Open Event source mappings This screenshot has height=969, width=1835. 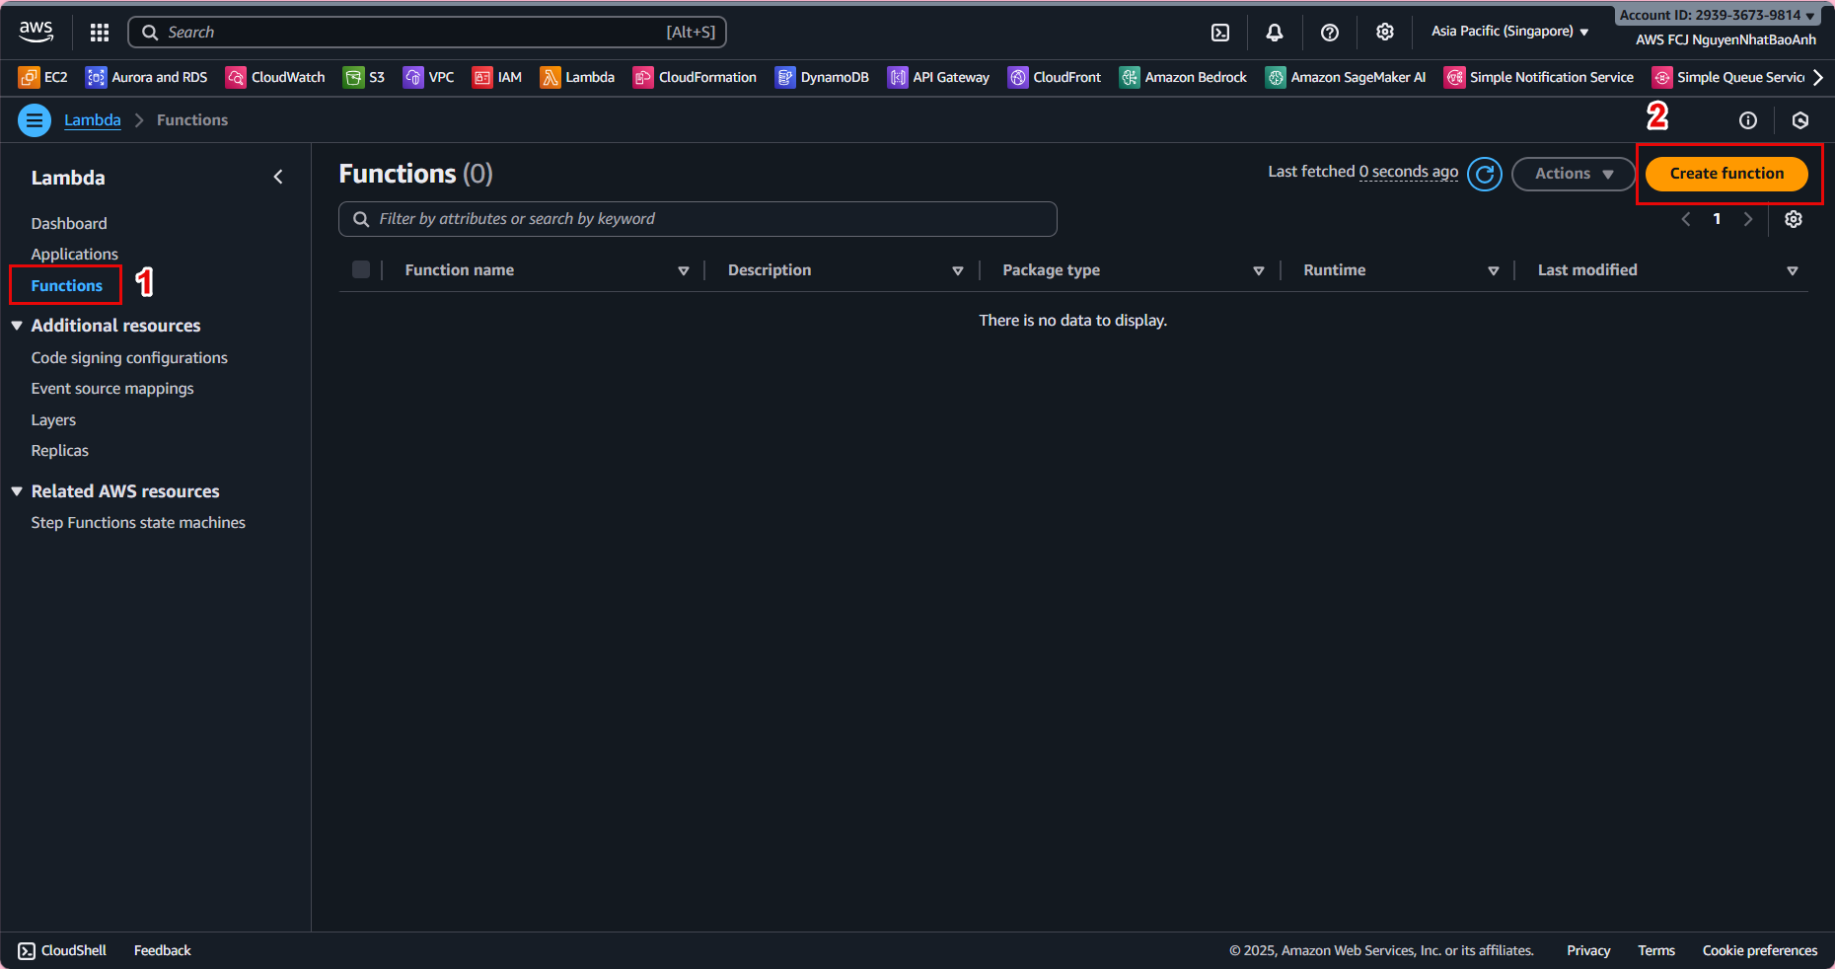[112, 389]
